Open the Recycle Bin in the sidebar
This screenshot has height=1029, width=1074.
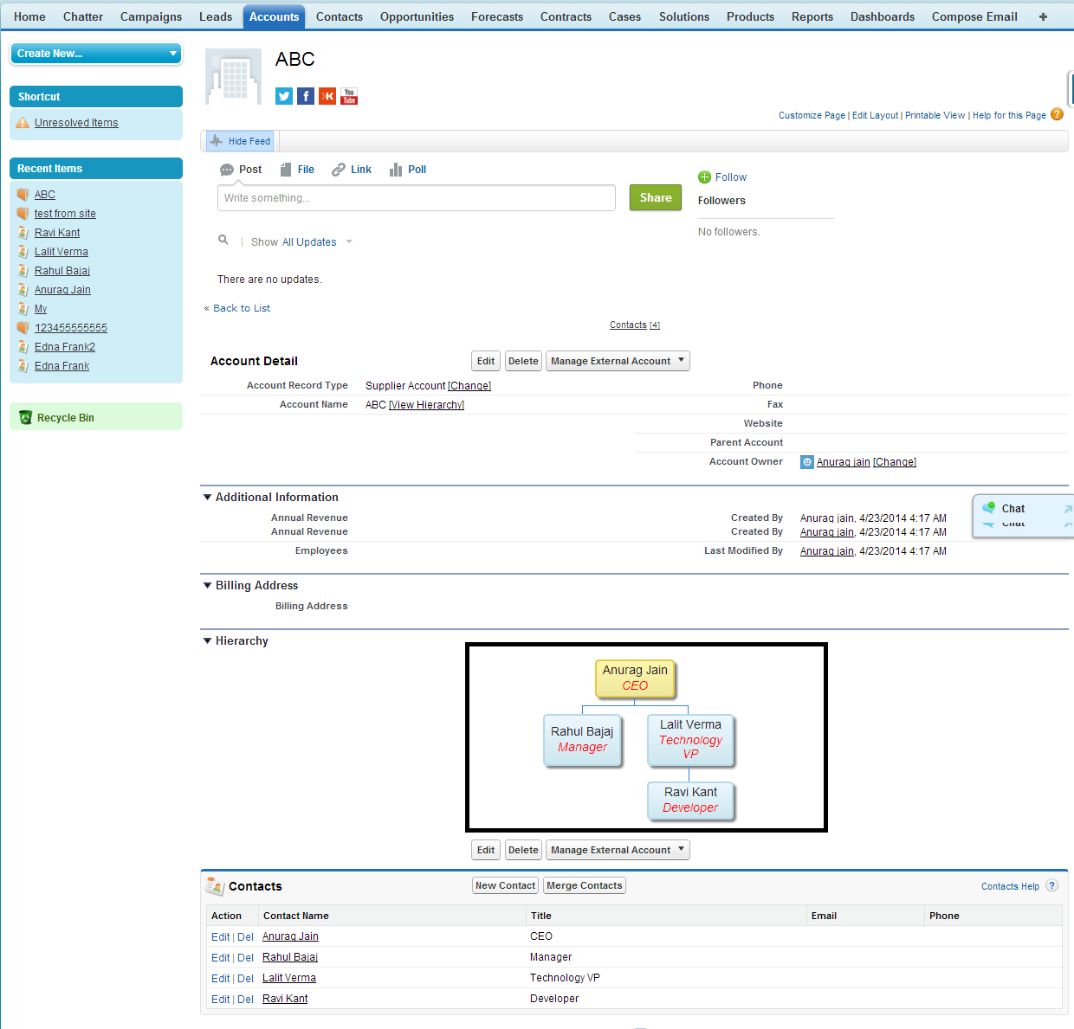pos(64,417)
